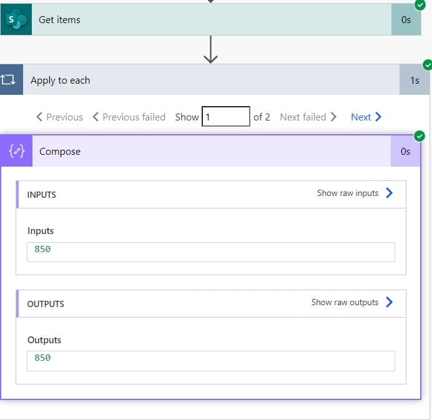
Task: Click the Outputs value 850
Action: pyautogui.click(x=42, y=358)
